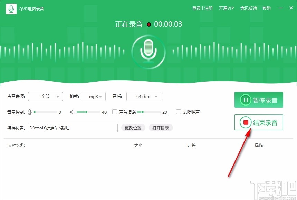
Task: Open the 开通VIP menu item
Action: (226, 8)
